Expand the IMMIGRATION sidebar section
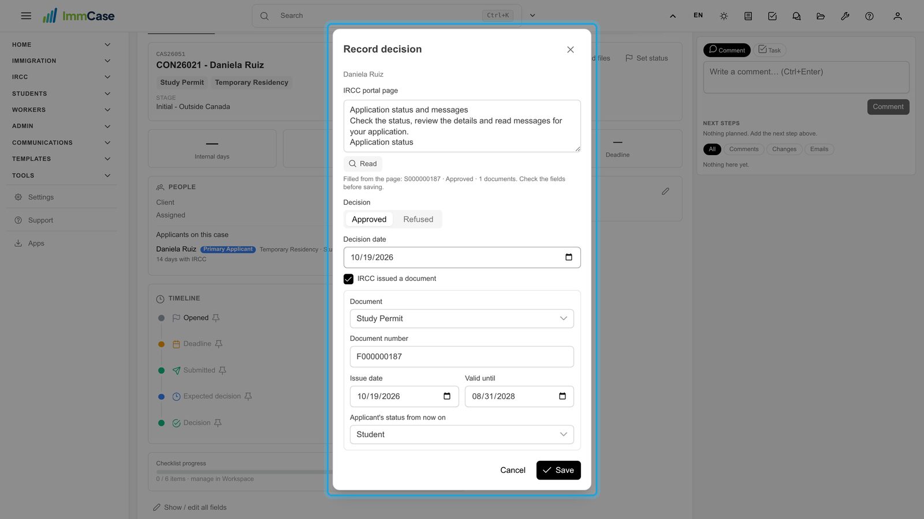Image resolution: width=924 pixels, height=519 pixels. click(61, 61)
